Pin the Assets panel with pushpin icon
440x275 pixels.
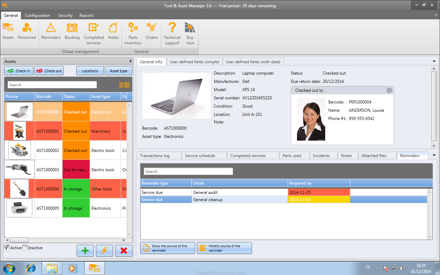(x=130, y=61)
